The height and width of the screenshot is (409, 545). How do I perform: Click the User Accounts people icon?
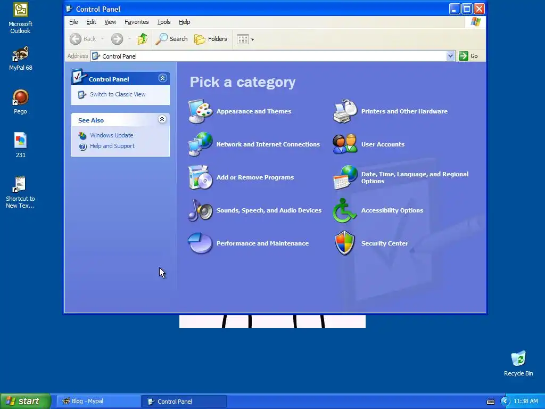pos(345,144)
